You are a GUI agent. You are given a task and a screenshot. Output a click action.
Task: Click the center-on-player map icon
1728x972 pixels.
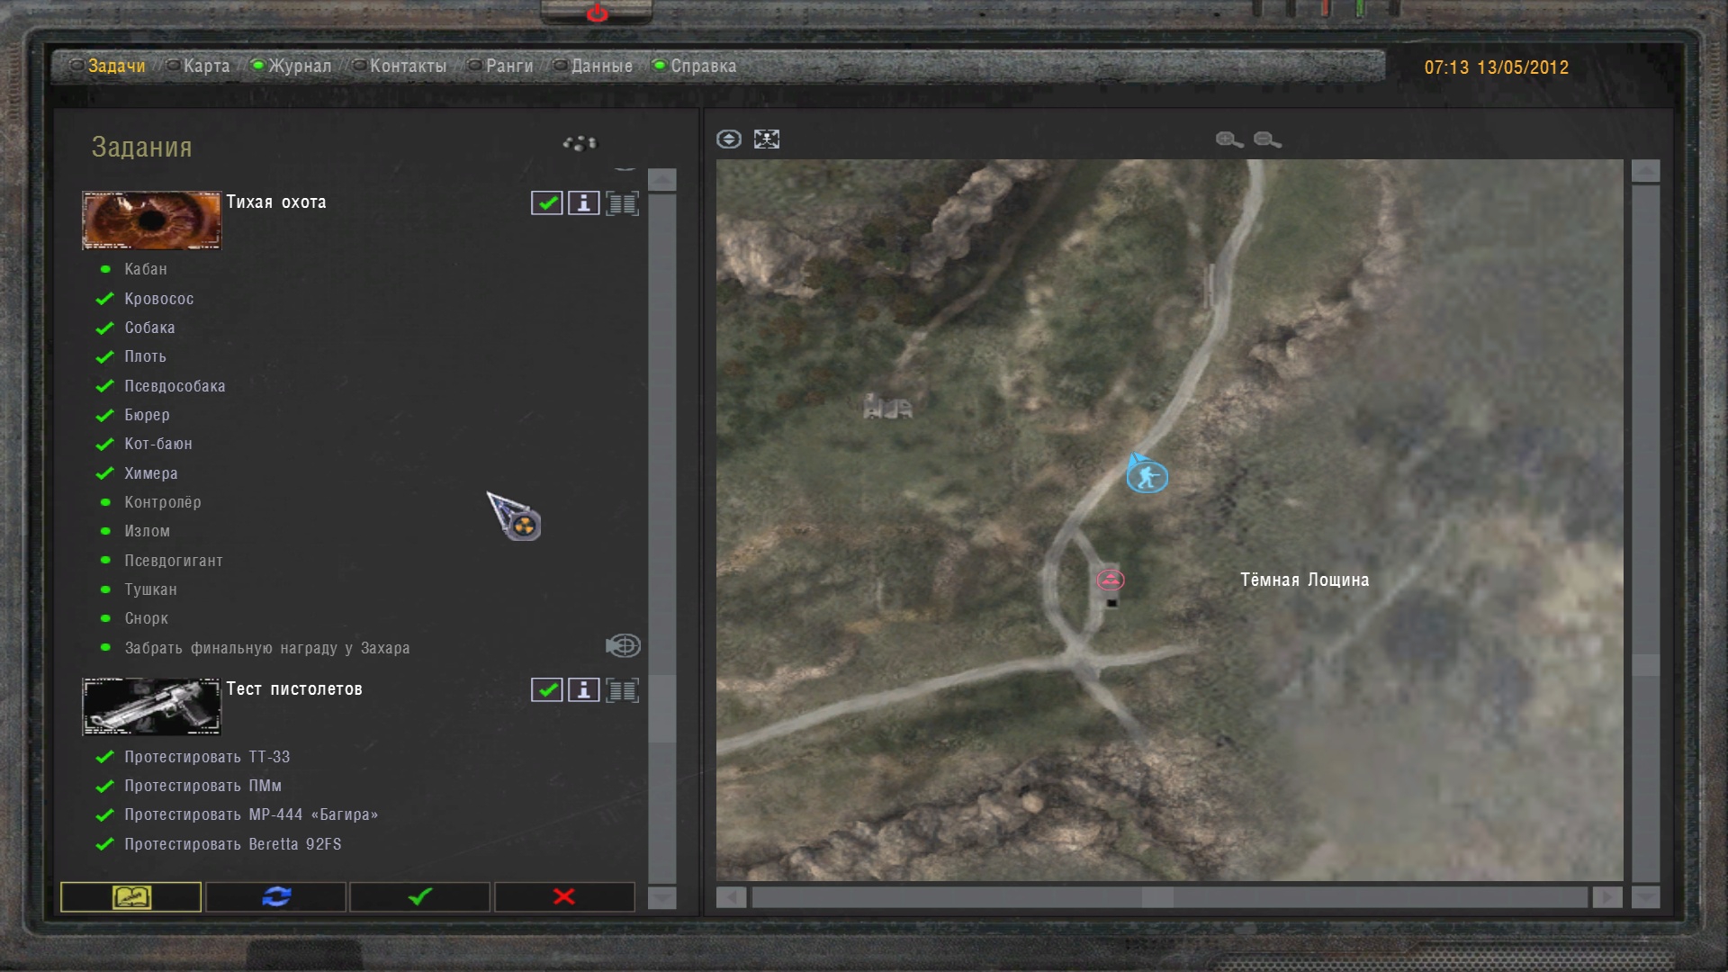(729, 139)
